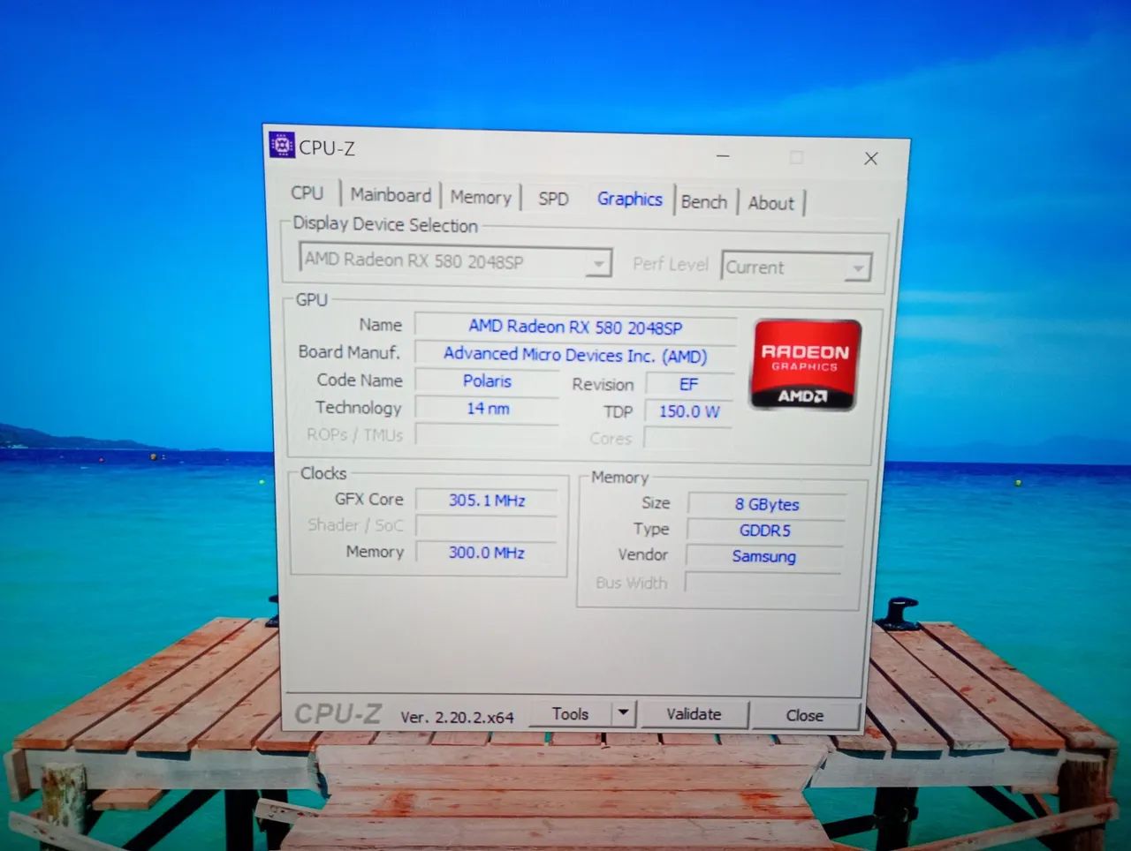Click the empty Cores field
The height and width of the screenshot is (851, 1131).
pyautogui.click(x=687, y=439)
